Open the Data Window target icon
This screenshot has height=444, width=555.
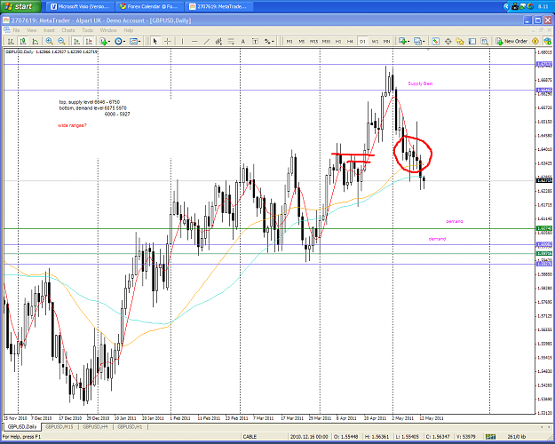coord(448,42)
